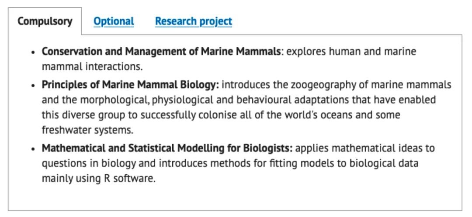The image size is (472, 217).
Task: Click the Conservation and Management of Marine Mammals title
Action: (x=161, y=52)
